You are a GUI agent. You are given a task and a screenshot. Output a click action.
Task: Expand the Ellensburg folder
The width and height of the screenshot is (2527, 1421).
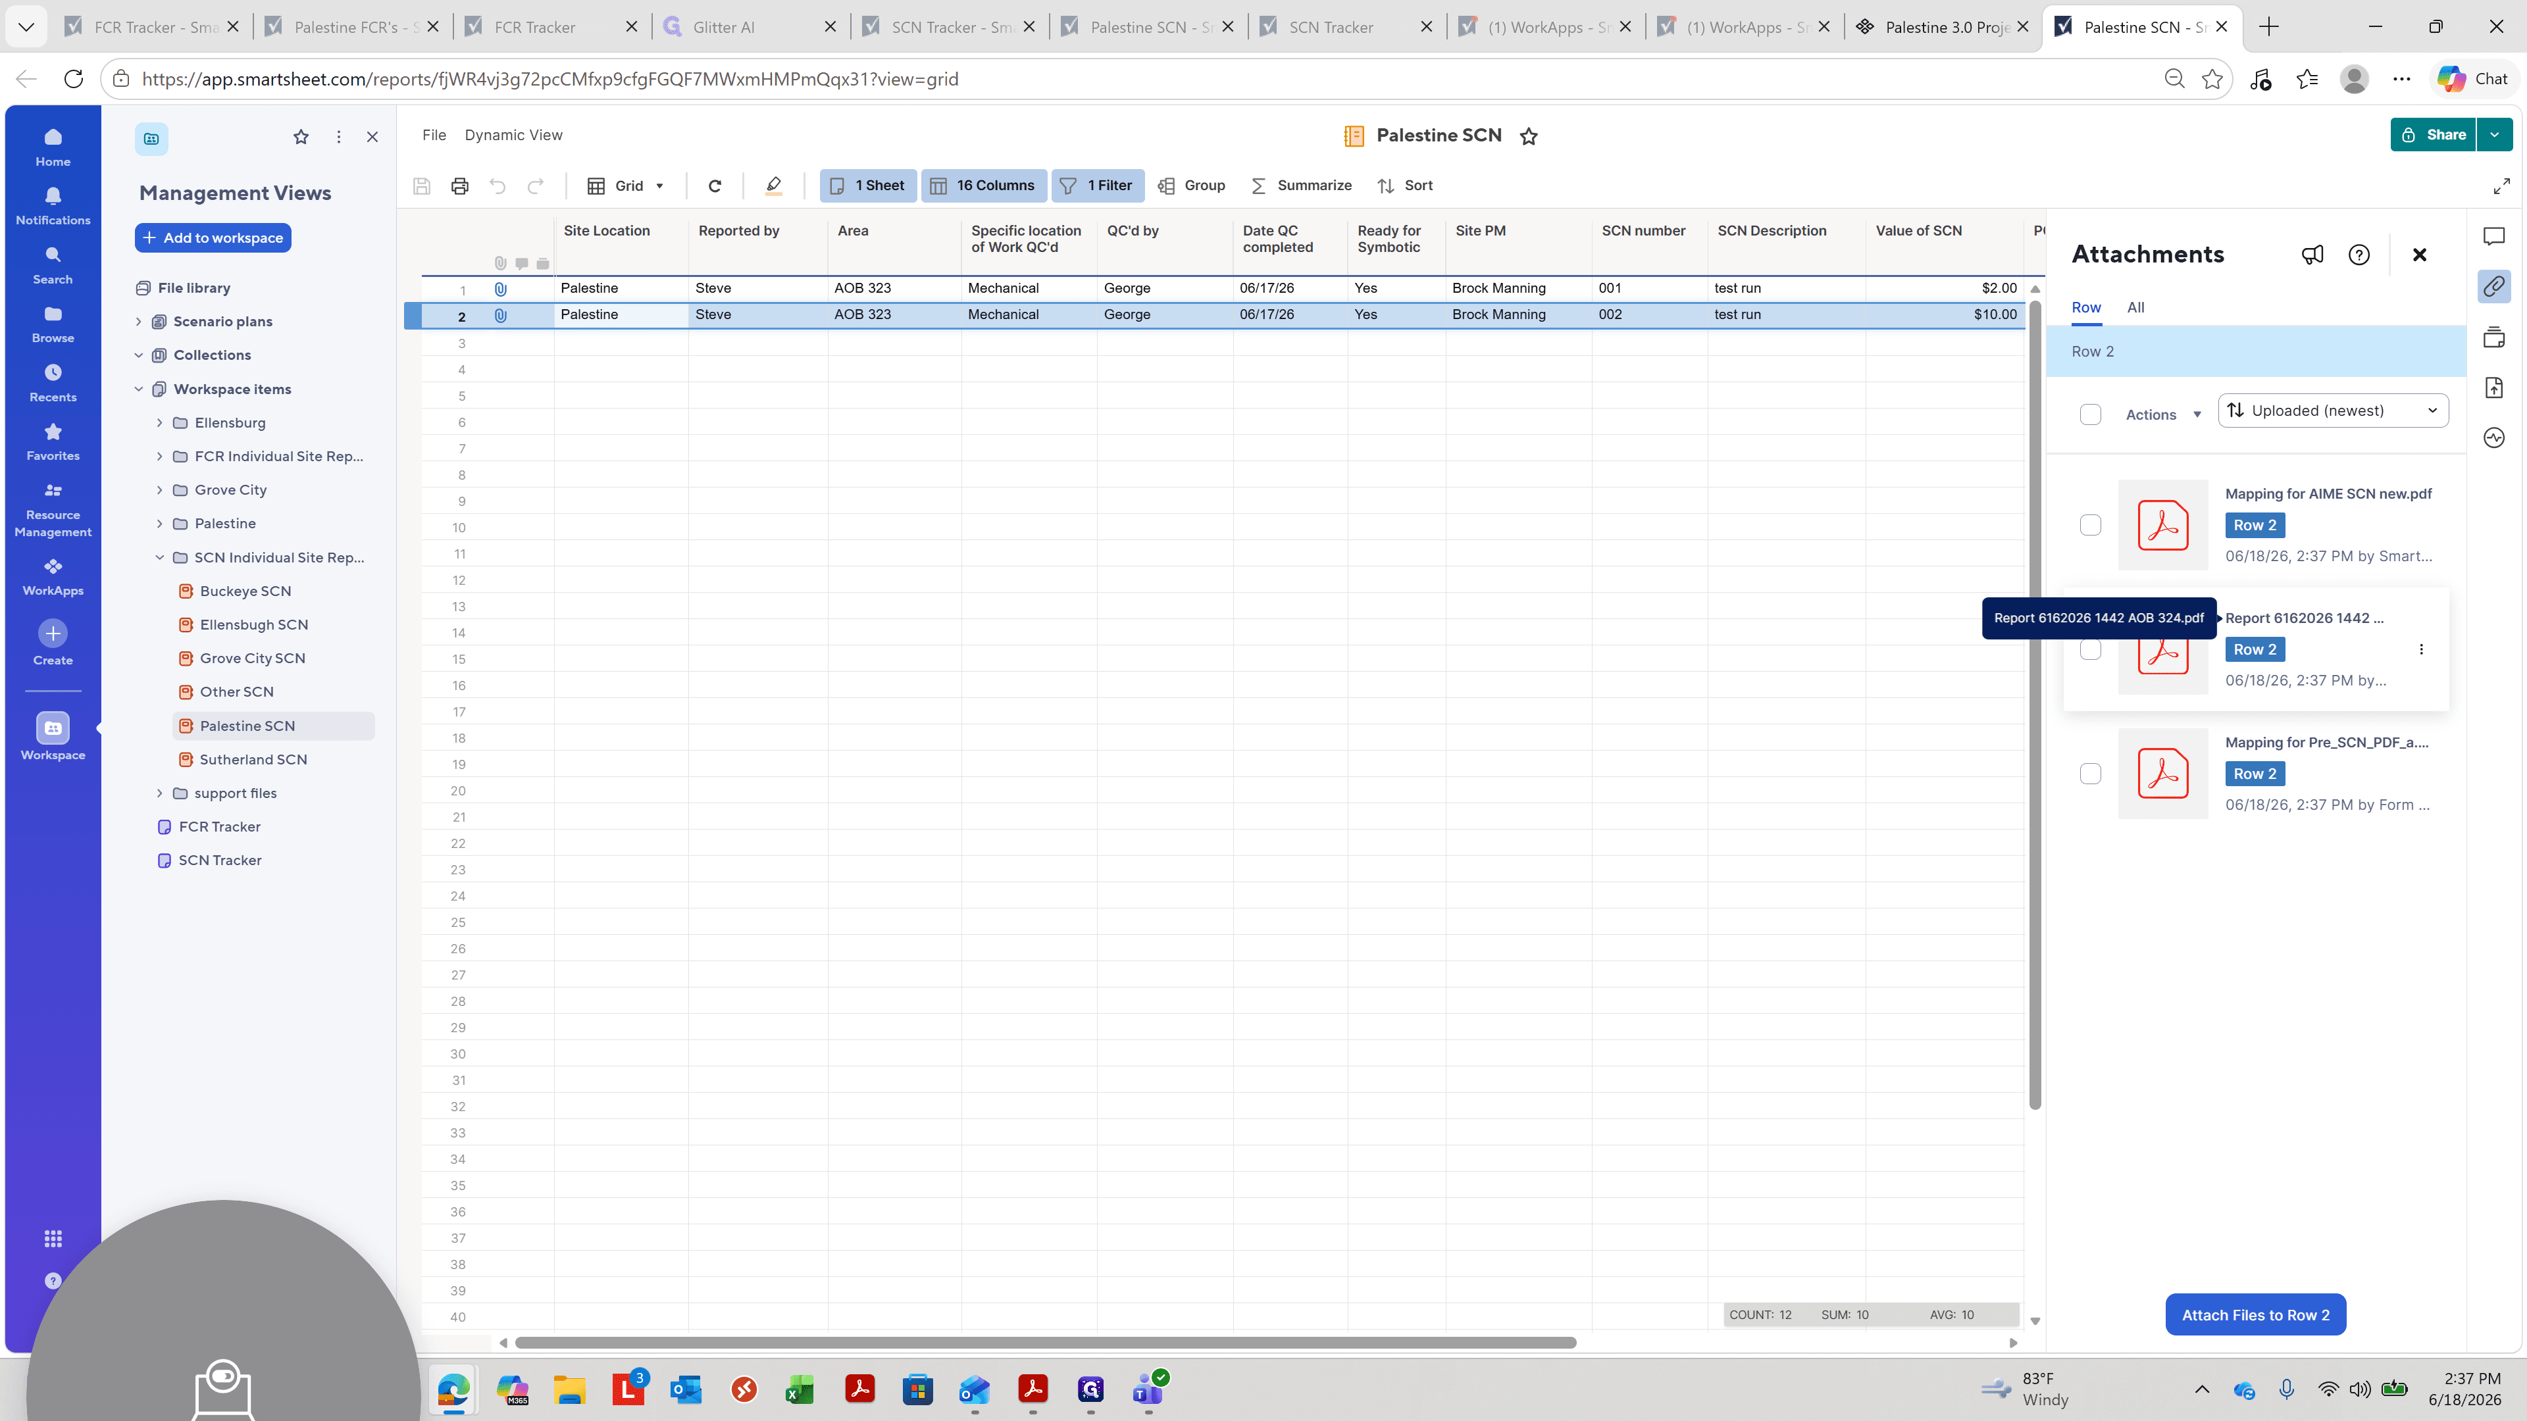[x=159, y=422]
